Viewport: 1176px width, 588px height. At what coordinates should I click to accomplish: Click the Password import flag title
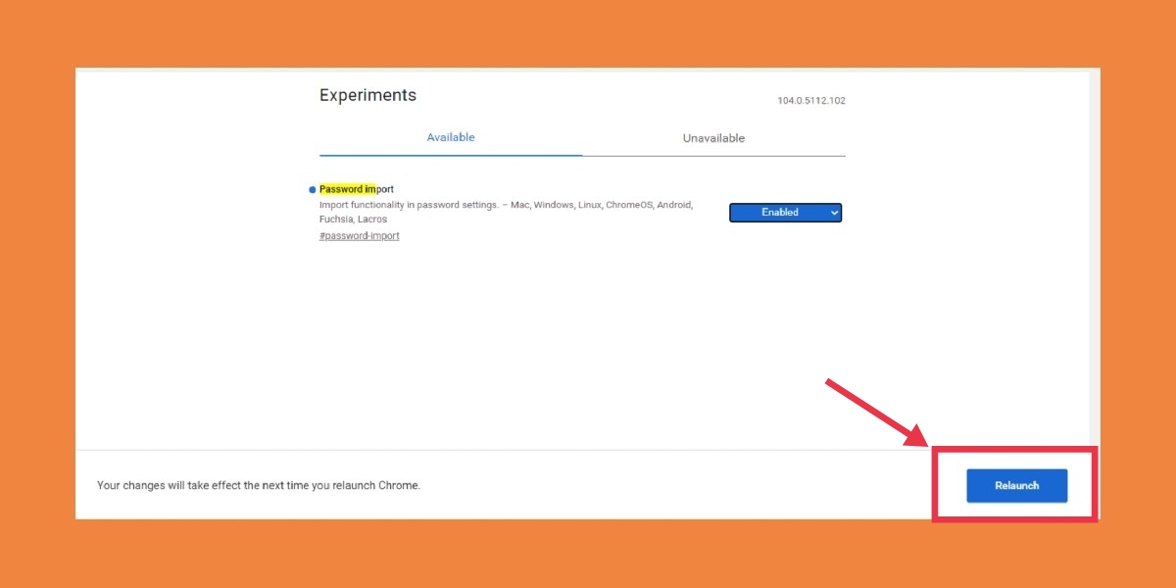click(356, 188)
